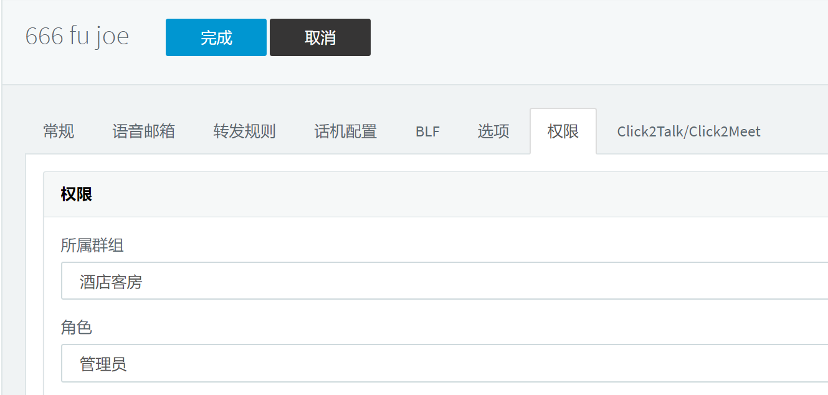This screenshot has height=395, width=828.
Task: Click the blue 完成 button
Action: [216, 37]
